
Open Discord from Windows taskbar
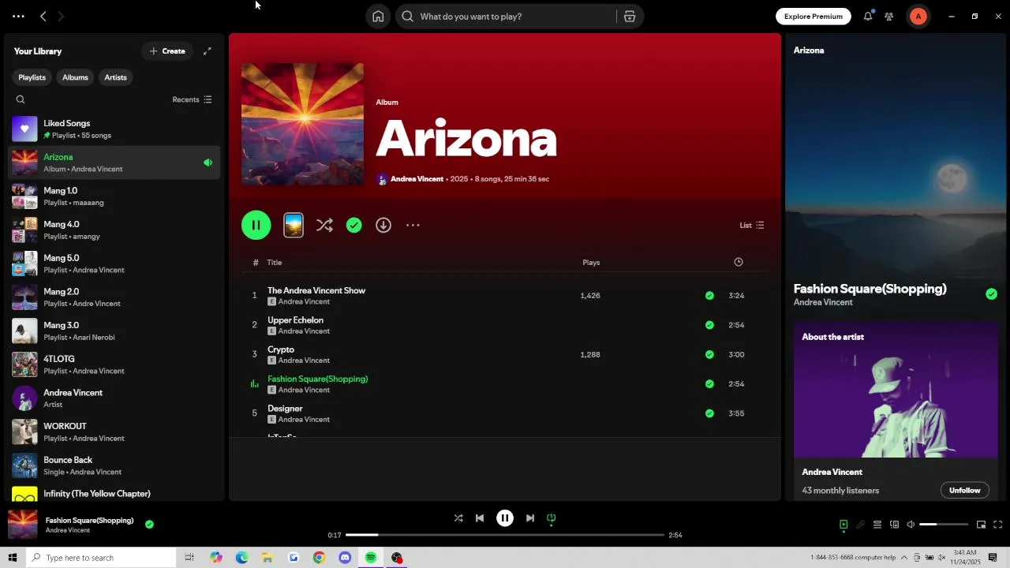345,558
